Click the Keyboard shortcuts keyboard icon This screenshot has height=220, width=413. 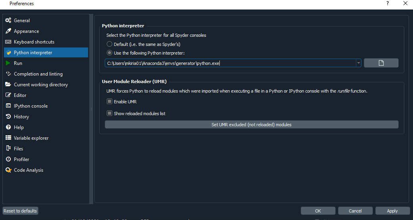8,42
